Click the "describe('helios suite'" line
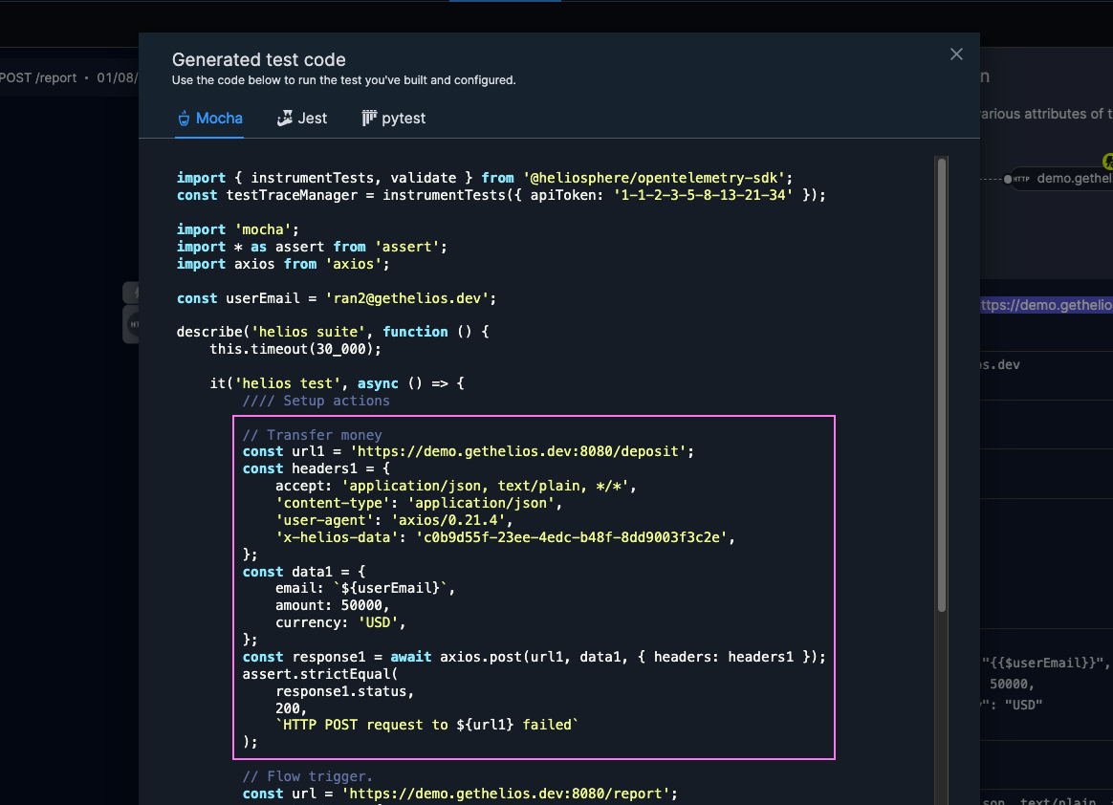 pos(333,332)
